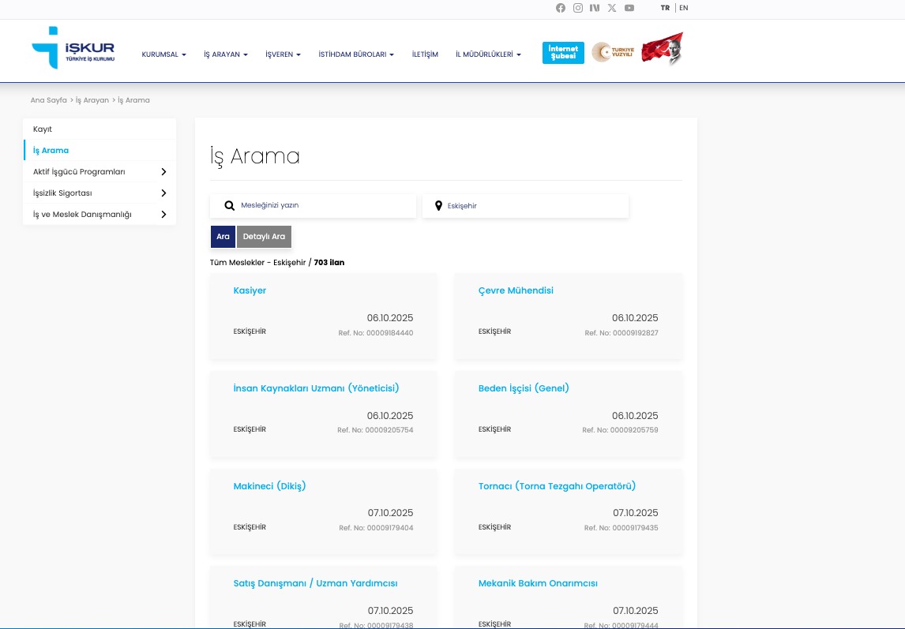This screenshot has height=629, width=905.
Task: Click the magnifier icon in profession field
Action: coord(230,206)
